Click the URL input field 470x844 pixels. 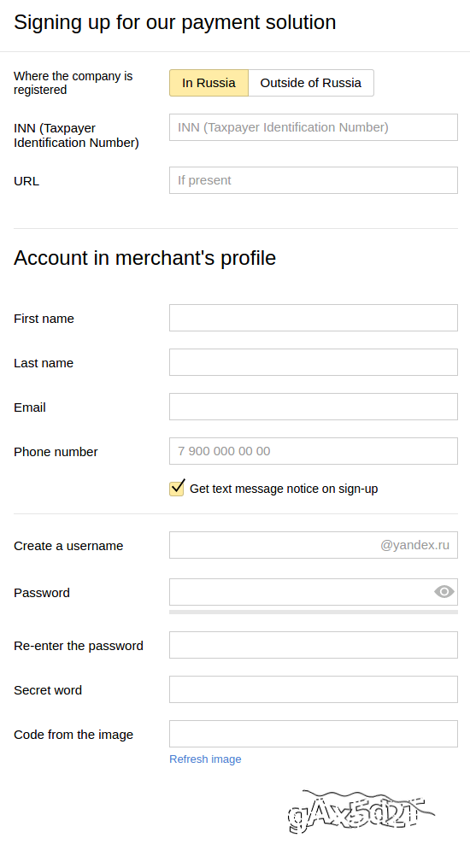click(x=314, y=179)
